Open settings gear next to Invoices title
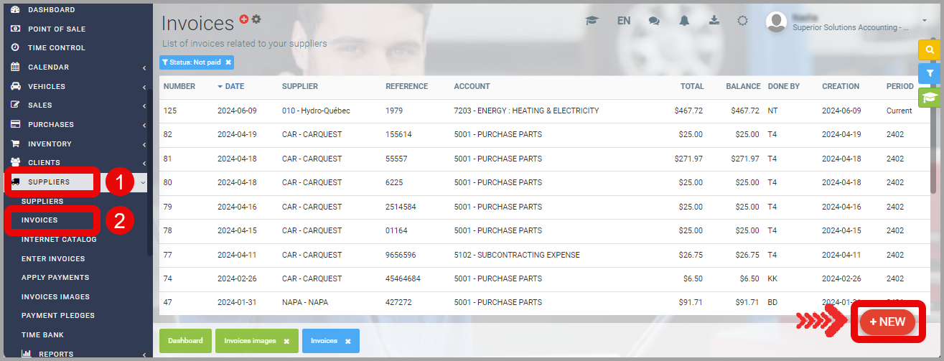The image size is (944, 361). pyautogui.click(x=256, y=19)
